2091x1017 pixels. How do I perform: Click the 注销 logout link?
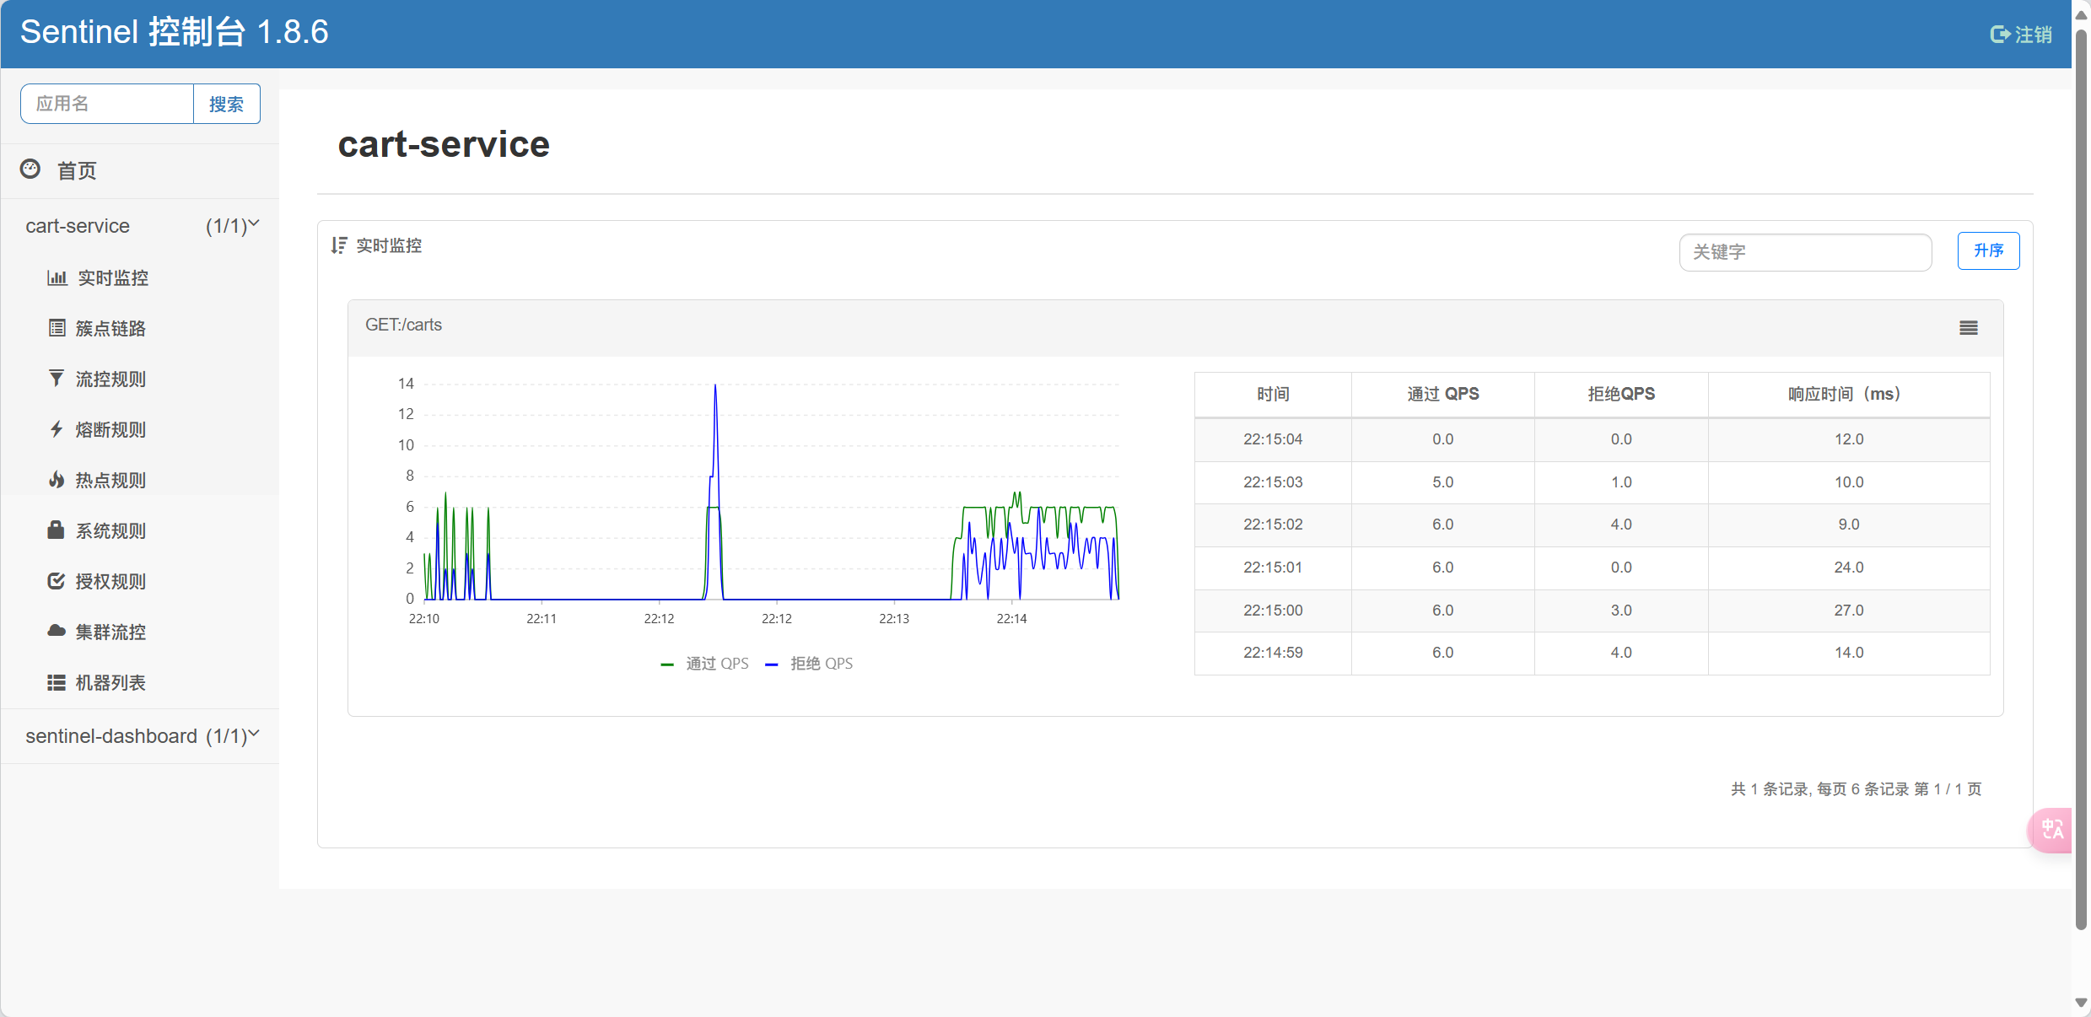coord(2021,35)
